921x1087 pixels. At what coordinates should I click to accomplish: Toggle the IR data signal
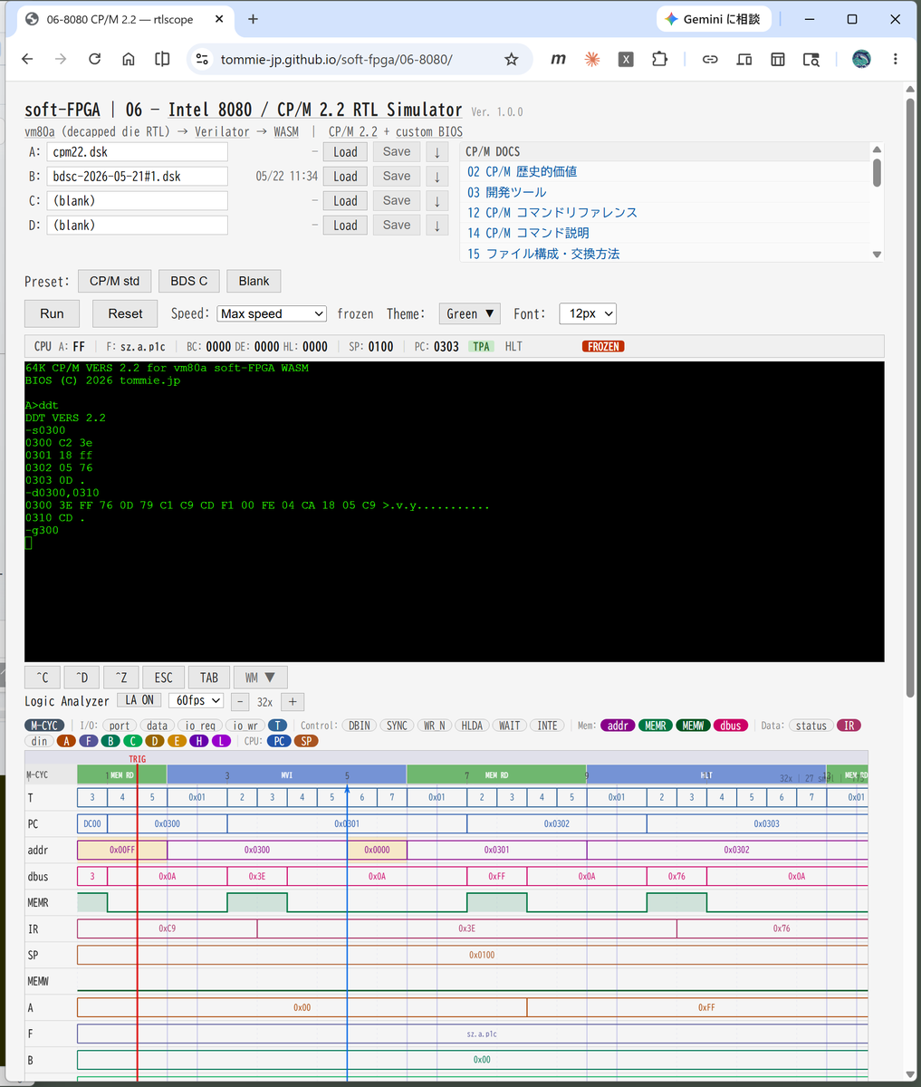[849, 726]
